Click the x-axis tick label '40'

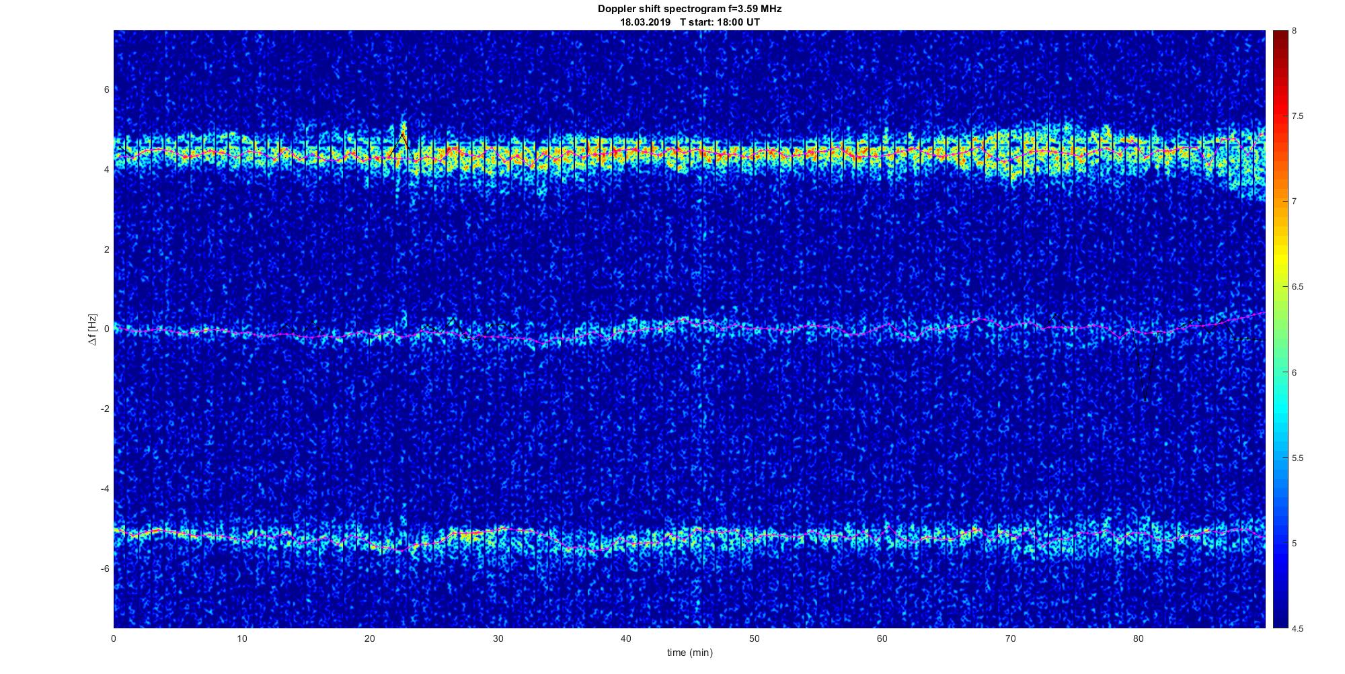click(626, 639)
